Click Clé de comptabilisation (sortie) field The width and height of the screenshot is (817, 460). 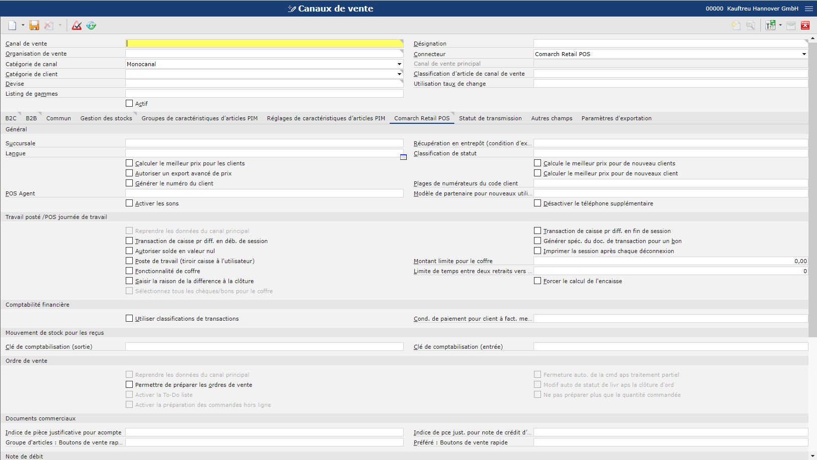click(264, 347)
